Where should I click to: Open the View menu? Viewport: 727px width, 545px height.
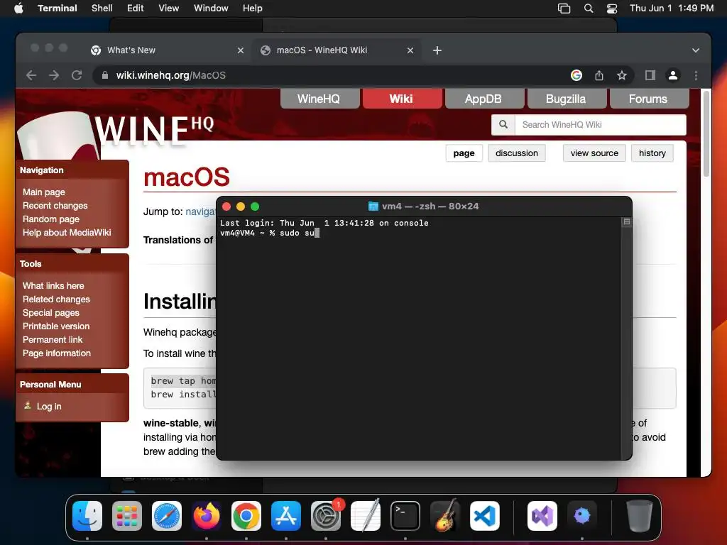169,9
